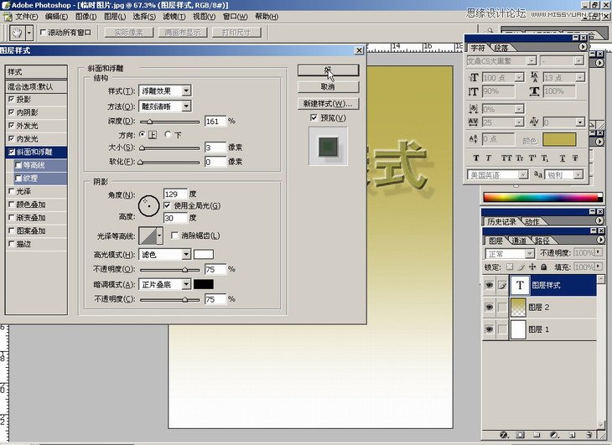This screenshot has height=445, width=612.
Task: Click the new adjustment layer icon
Action: pyautogui.click(x=554, y=434)
